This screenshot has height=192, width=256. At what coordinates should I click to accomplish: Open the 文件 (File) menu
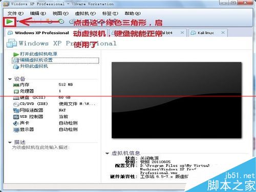coord(15,13)
